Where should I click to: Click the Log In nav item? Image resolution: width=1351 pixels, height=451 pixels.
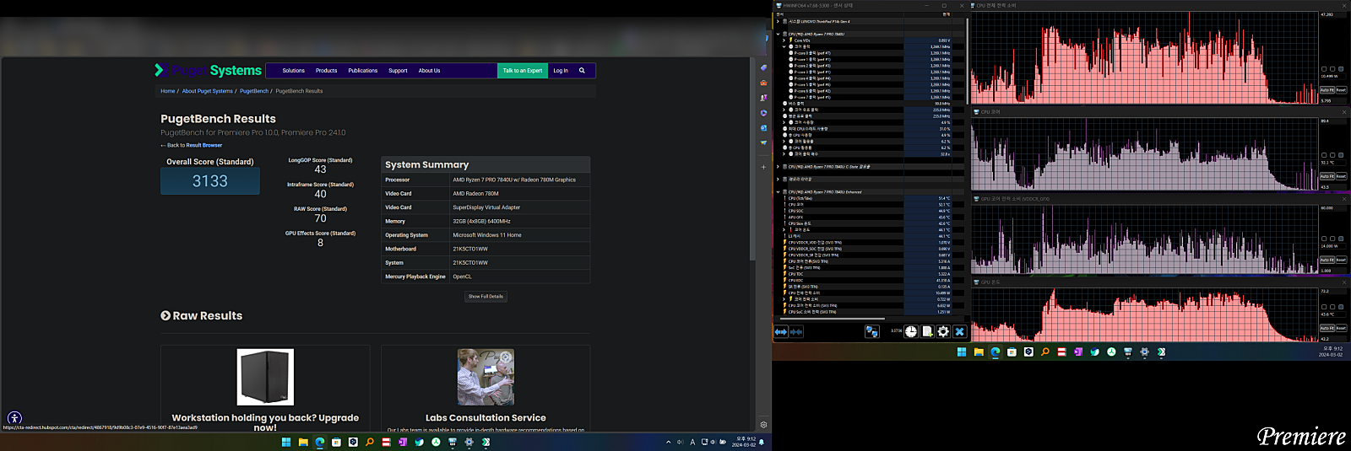point(561,71)
